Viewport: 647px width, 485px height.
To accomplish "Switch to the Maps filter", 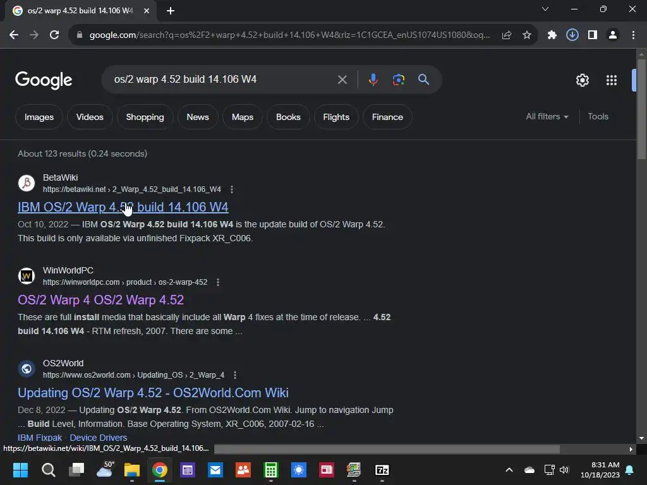I will pyautogui.click(x=243, y=117).
